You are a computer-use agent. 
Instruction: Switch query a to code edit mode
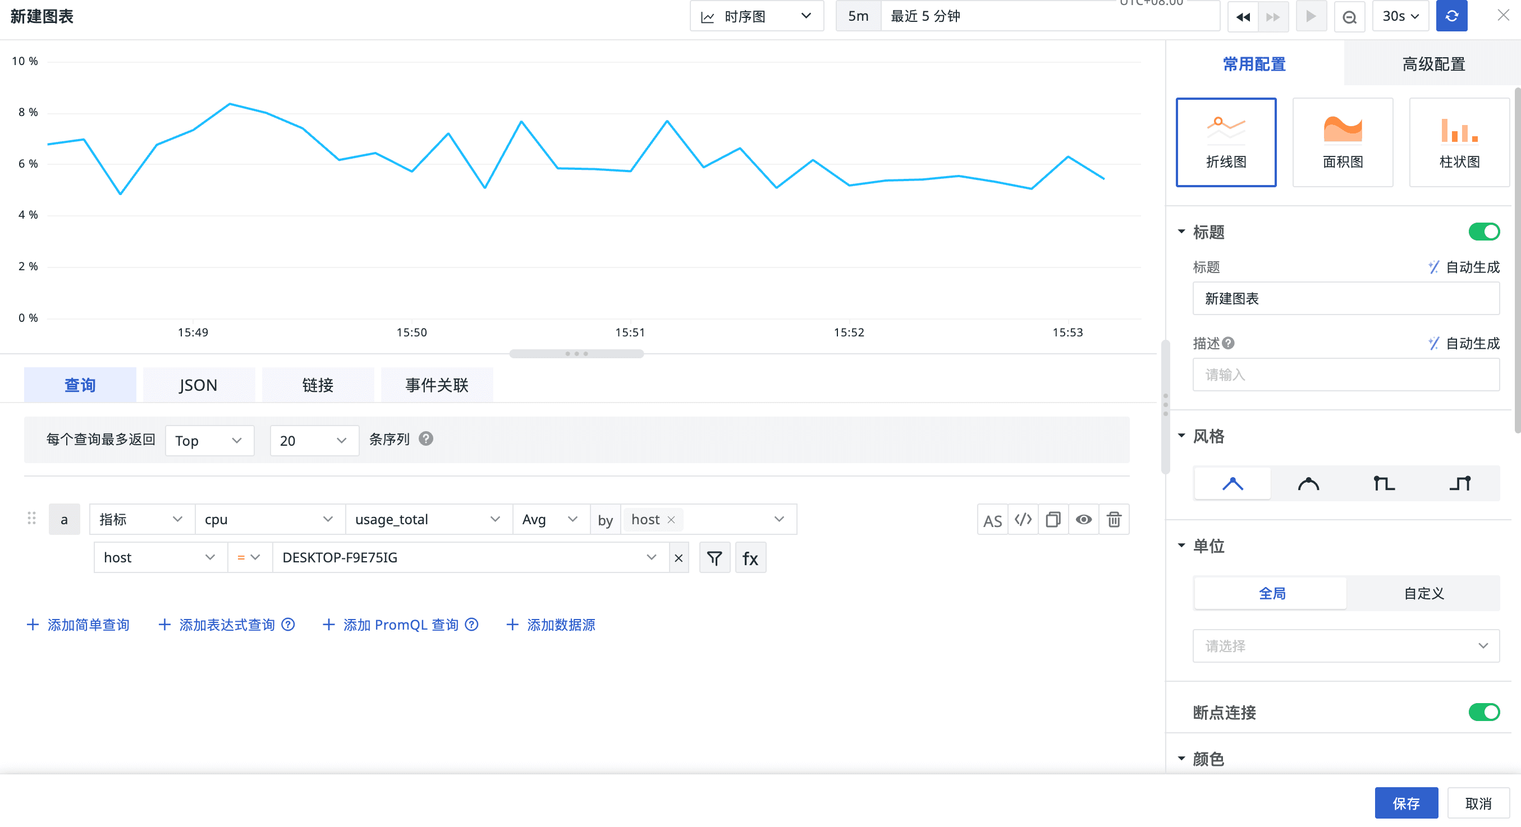point(1023,520)
